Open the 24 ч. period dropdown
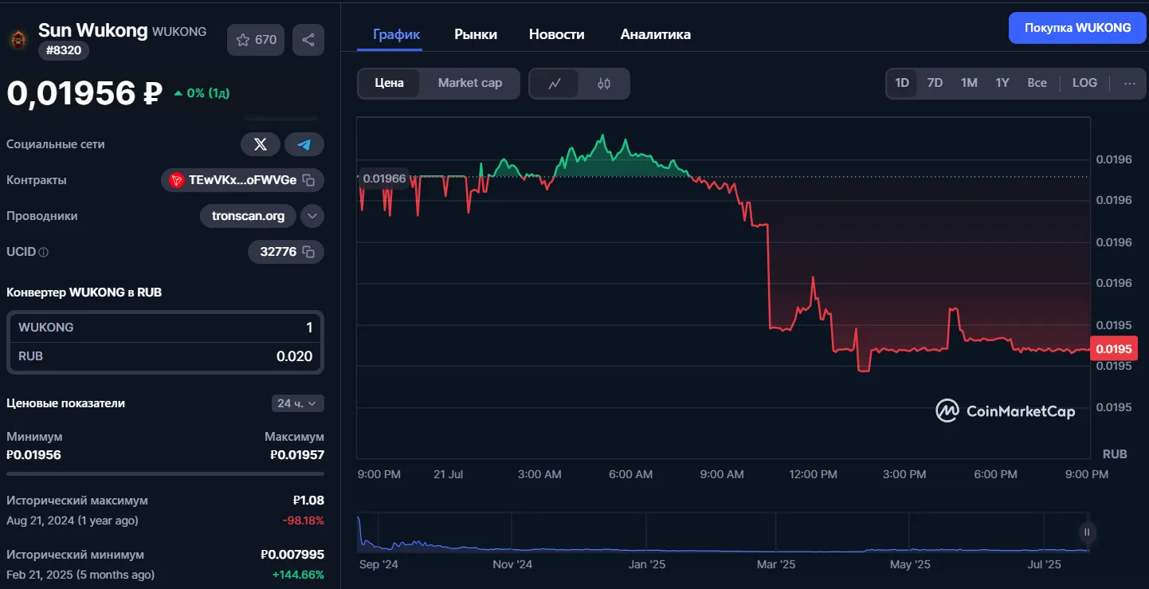 298,403
